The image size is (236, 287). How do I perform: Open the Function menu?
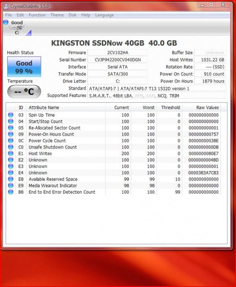coord(37,15)
